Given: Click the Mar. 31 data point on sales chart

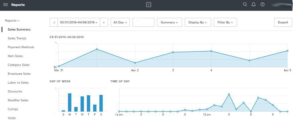Looking at the screenshot, I should [x=59, y=66].
